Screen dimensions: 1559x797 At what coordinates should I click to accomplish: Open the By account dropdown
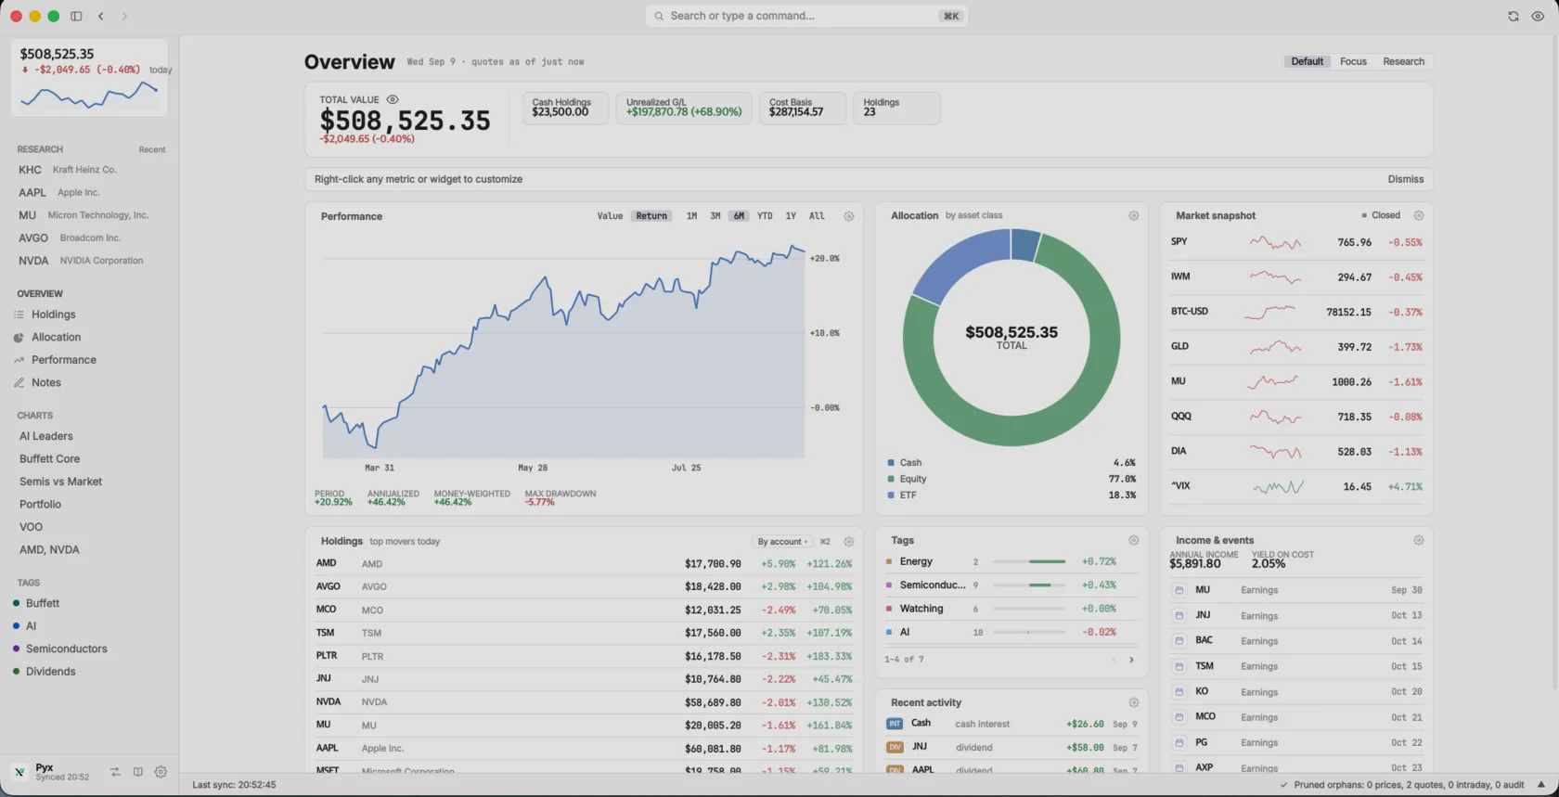click(782, 542)
